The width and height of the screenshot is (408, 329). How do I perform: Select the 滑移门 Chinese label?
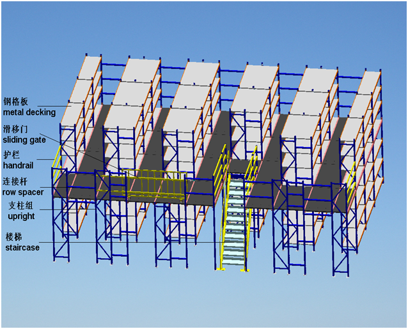click(15, 128)
